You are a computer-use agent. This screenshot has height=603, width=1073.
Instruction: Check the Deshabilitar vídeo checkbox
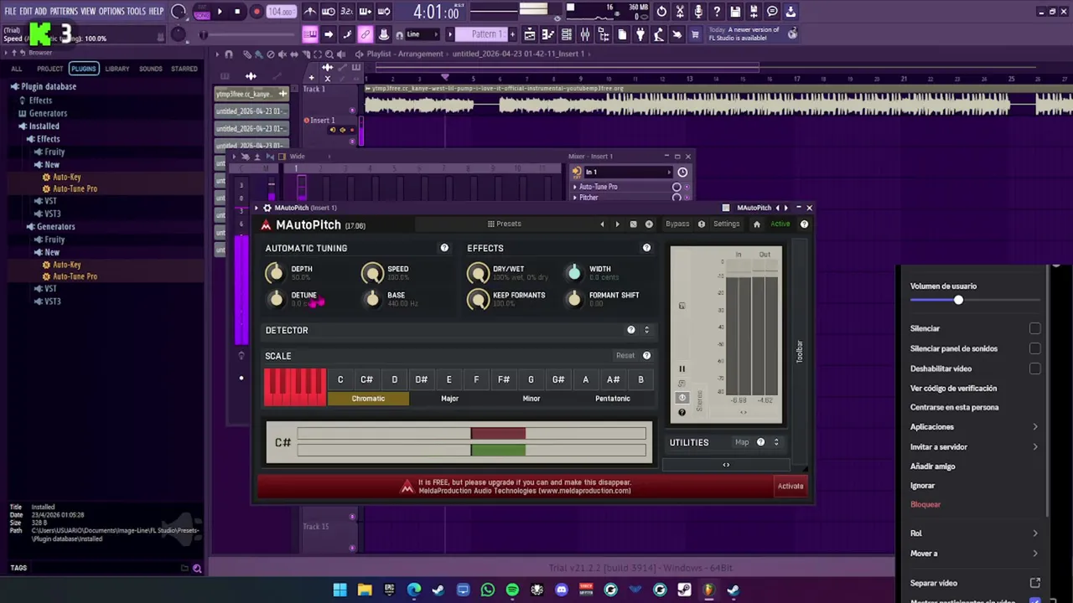1034,368
